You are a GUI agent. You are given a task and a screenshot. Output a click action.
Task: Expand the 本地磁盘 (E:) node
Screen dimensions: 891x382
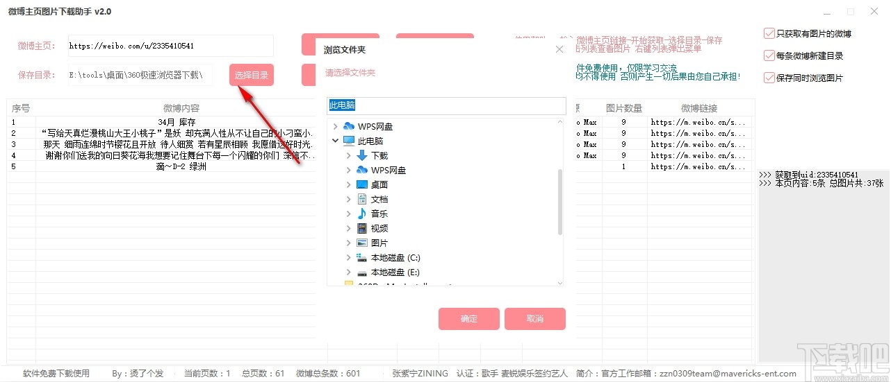349,272
